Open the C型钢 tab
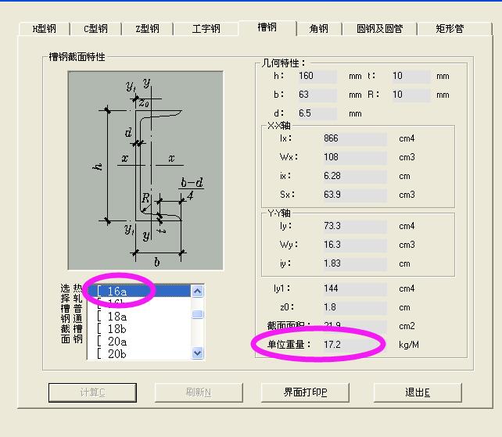 click(x=95, y=29)
